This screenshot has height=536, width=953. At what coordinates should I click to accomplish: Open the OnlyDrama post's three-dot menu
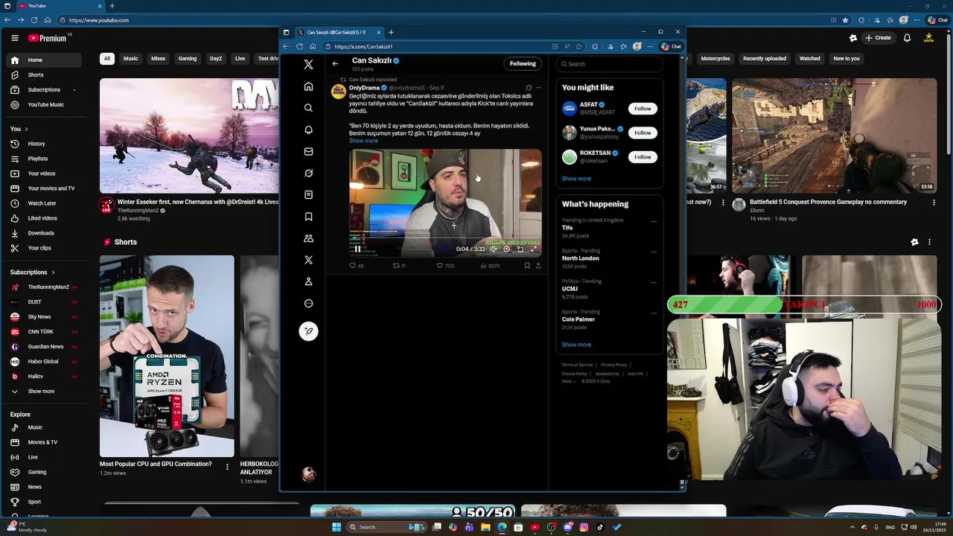tap(538, 88)
